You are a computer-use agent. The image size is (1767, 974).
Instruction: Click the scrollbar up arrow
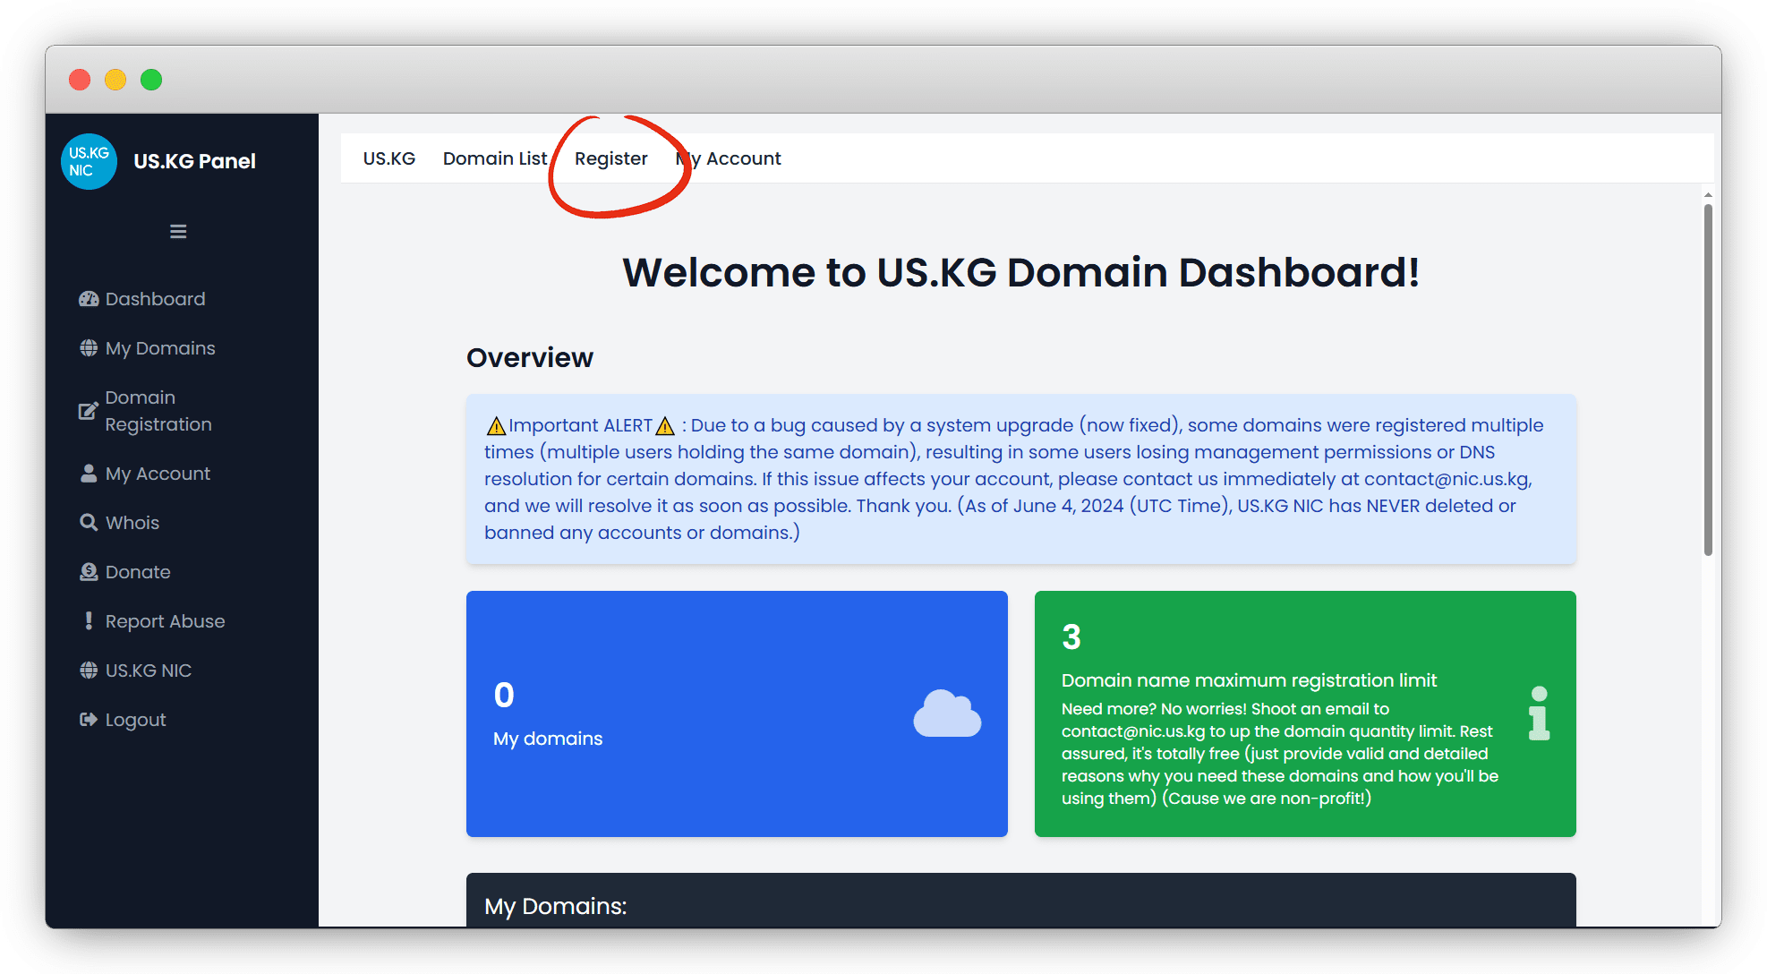1708,194
